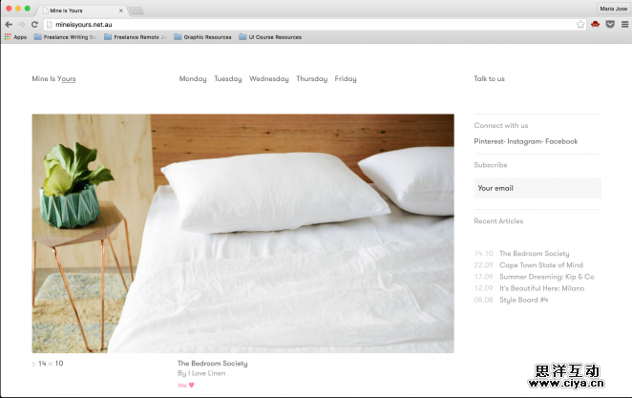Screen dimensions: 632x398
Task: Click the Connect with us heading
Action: [x=501, y=126]
